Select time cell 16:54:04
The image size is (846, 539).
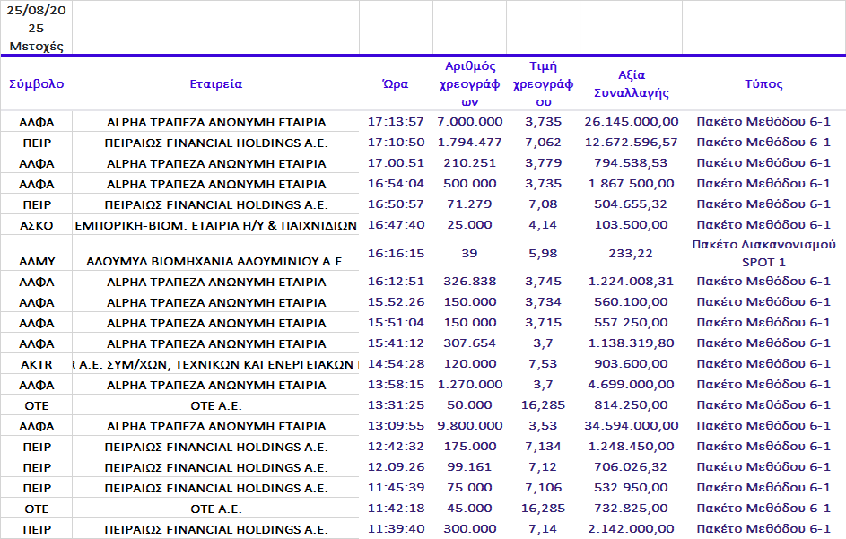pos(396,184)
